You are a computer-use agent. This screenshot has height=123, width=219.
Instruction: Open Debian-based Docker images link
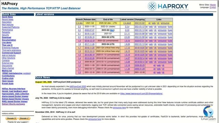point(15,99)
